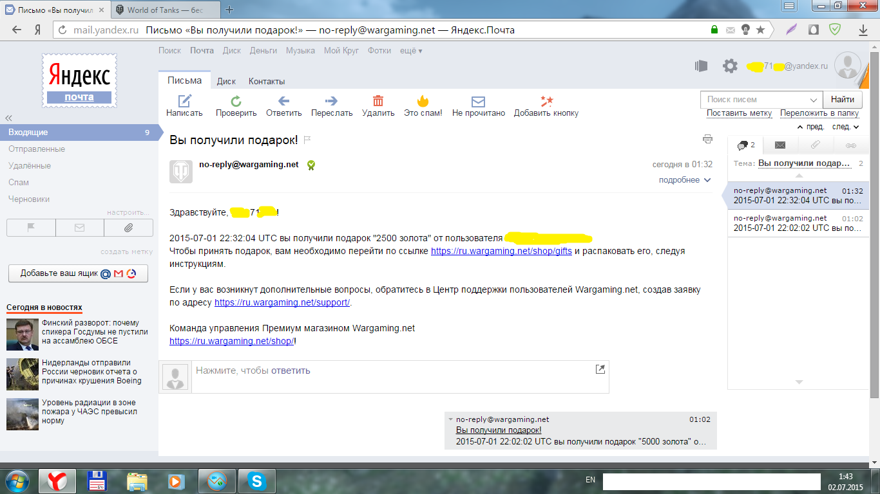Mark the letter as spam (Это спам!)

pyautogui.click(x=423, y=107)
